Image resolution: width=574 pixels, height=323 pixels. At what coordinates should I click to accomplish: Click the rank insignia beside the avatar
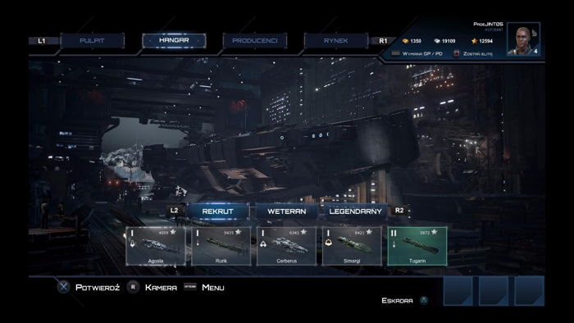535,34
